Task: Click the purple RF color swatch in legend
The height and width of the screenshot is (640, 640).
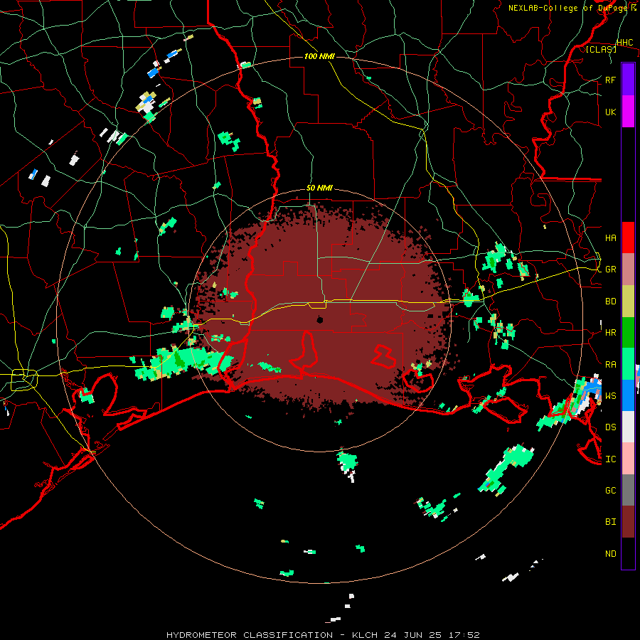Action: 628,80
